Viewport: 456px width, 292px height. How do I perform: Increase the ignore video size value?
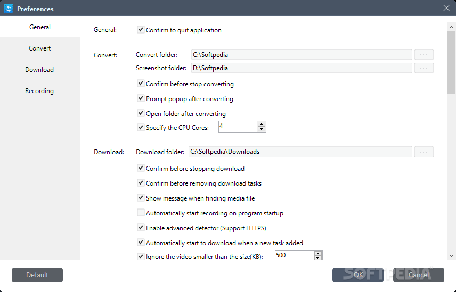pyautogui.click(x=318, y=253)
